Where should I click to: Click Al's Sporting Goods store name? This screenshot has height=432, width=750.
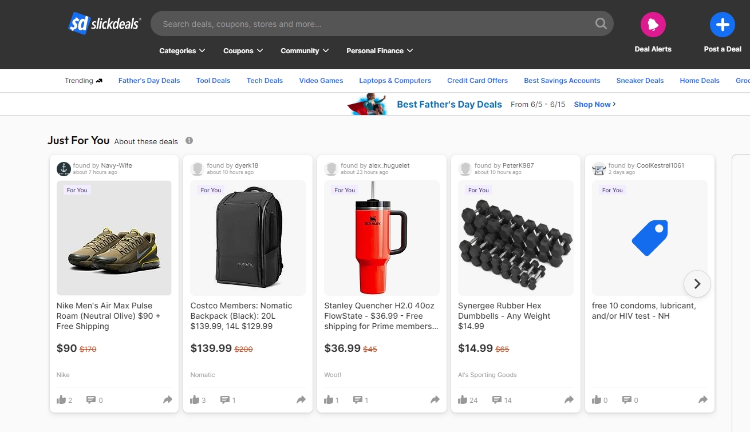[x=487, y=375]
